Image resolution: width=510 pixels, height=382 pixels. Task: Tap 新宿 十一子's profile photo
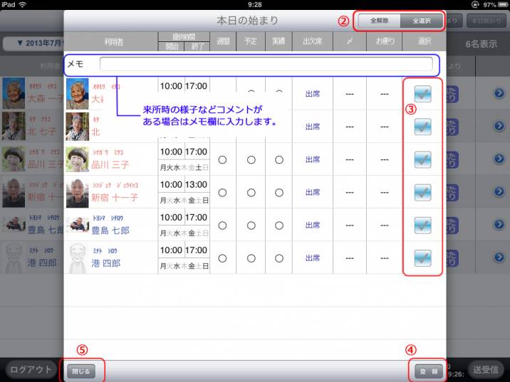77,192
